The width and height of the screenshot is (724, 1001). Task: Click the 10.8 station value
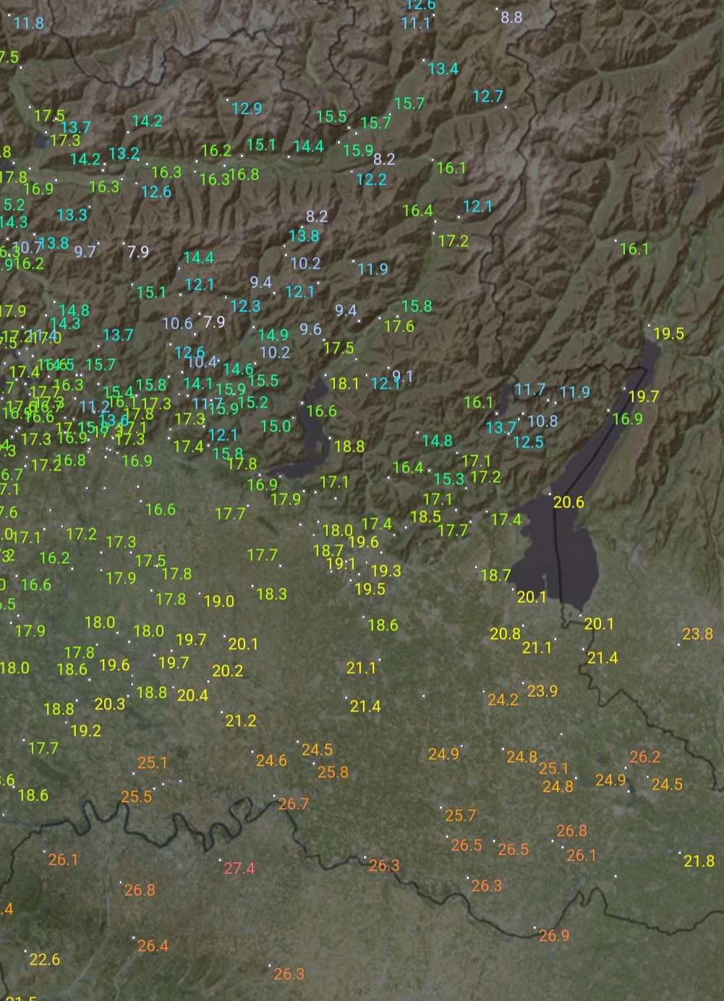[x=542, y=421]
